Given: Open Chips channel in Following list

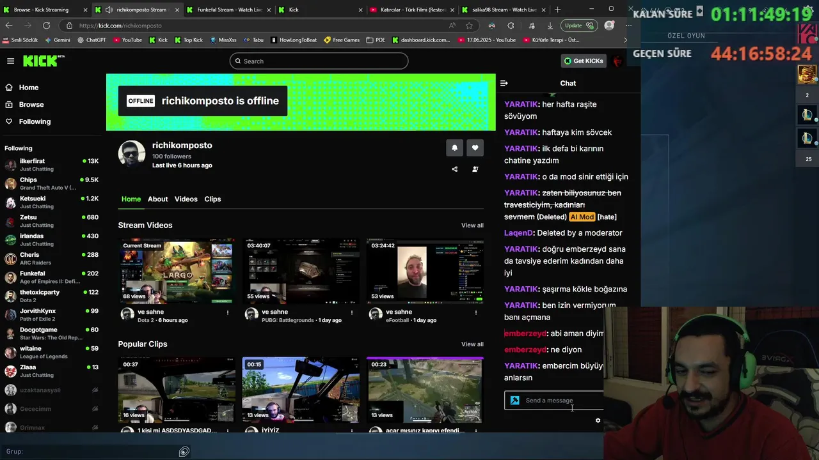Looking at the screenshot, I should (52, 183).
